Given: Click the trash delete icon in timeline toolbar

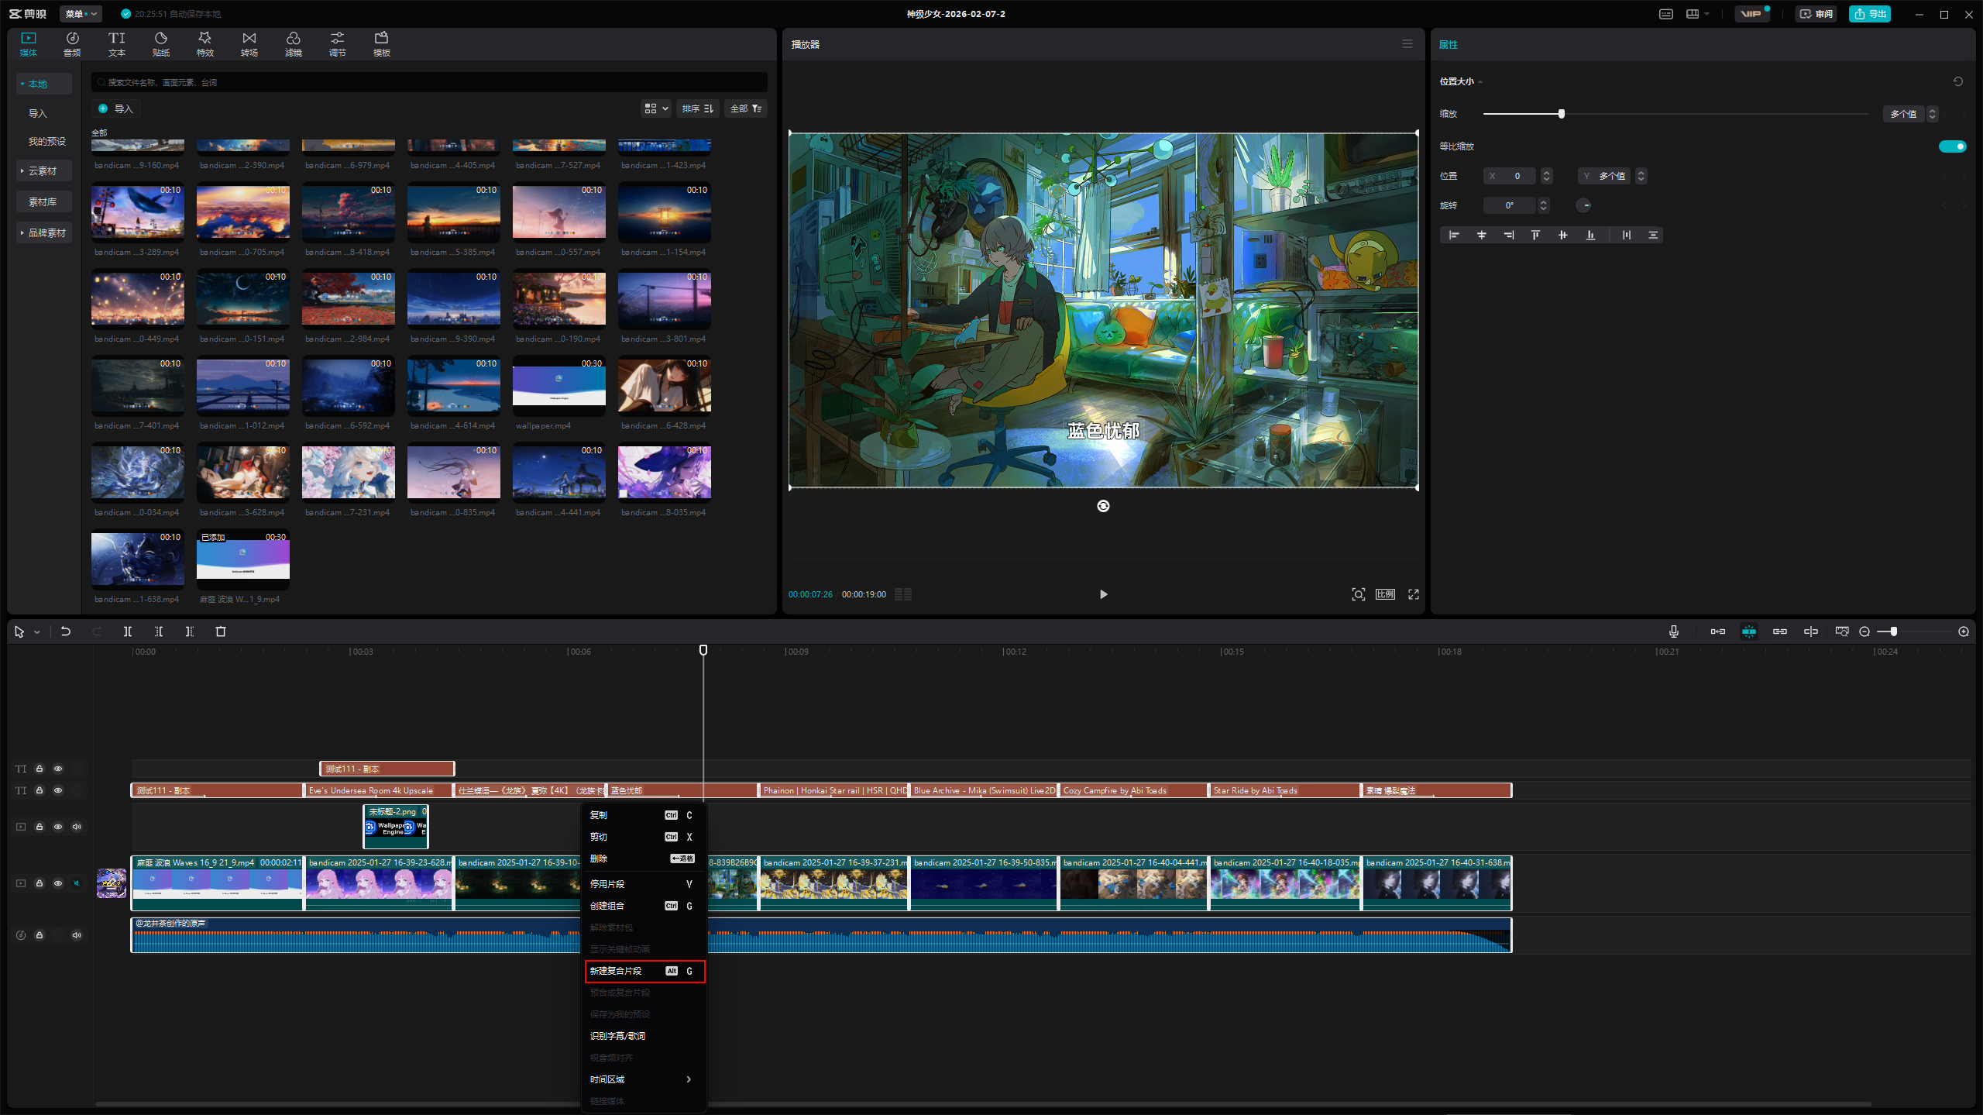Looking at the screenshot, I should pos(221,631).
